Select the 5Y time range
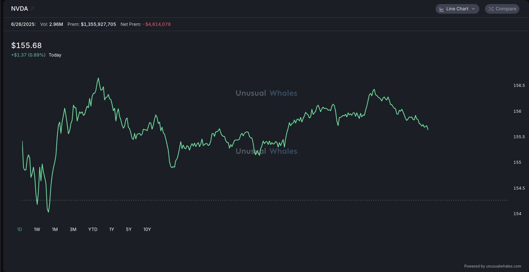Screen dimensions: 529x272 pyautogui.click(x=128, y=229)
